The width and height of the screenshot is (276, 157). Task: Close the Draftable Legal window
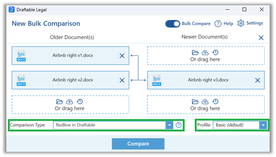[262, 9]
